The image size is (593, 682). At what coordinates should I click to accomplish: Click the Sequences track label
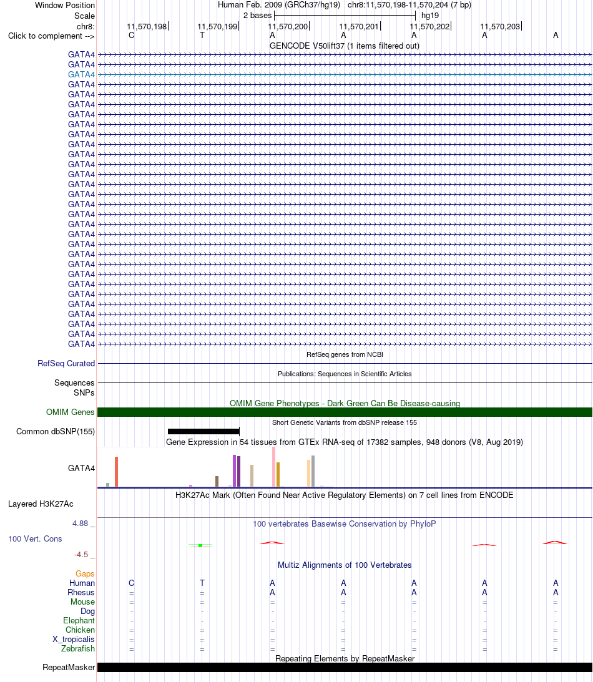pyautogui.click(x=74, y=382)
